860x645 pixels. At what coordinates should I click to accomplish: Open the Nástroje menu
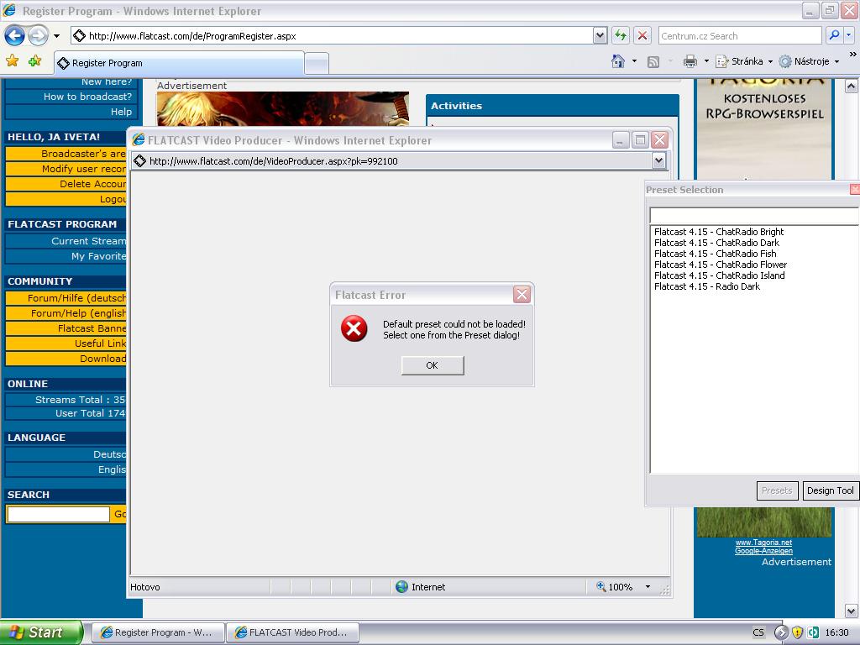coord(809,61)
